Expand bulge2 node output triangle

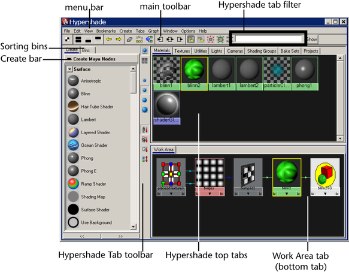click(x=221, y=194)
